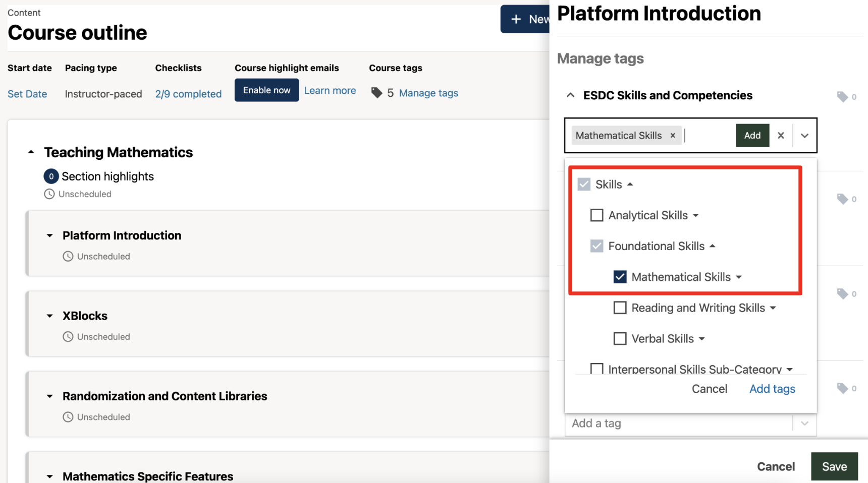This screenshot has height=483, width=868.
Task: Click the Enable now button
Action: (266, 90)
